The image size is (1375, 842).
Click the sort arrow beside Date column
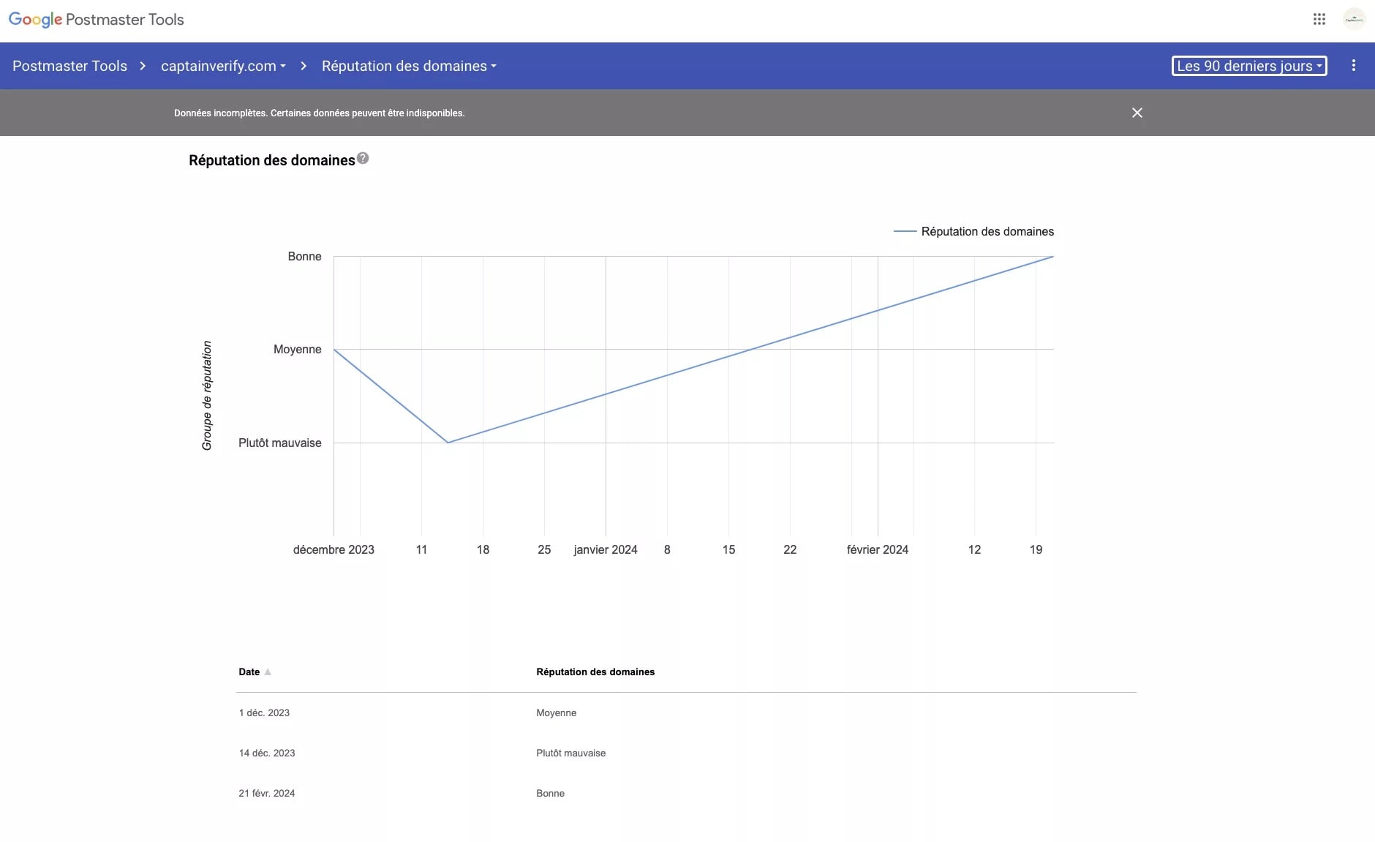(x=268, y=672)
